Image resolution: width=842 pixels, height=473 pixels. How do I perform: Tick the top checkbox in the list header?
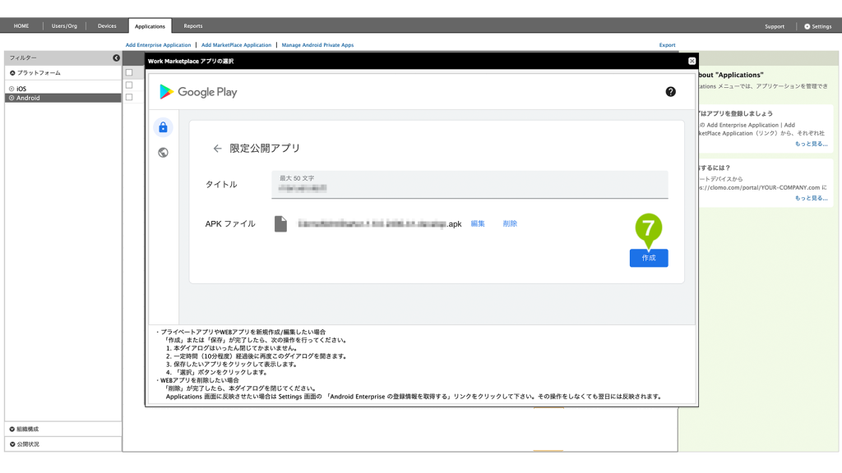pos(129,72)
